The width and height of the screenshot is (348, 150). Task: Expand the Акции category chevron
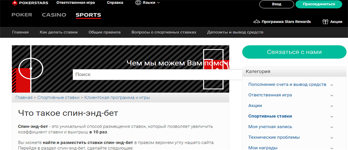pos(332,106)
